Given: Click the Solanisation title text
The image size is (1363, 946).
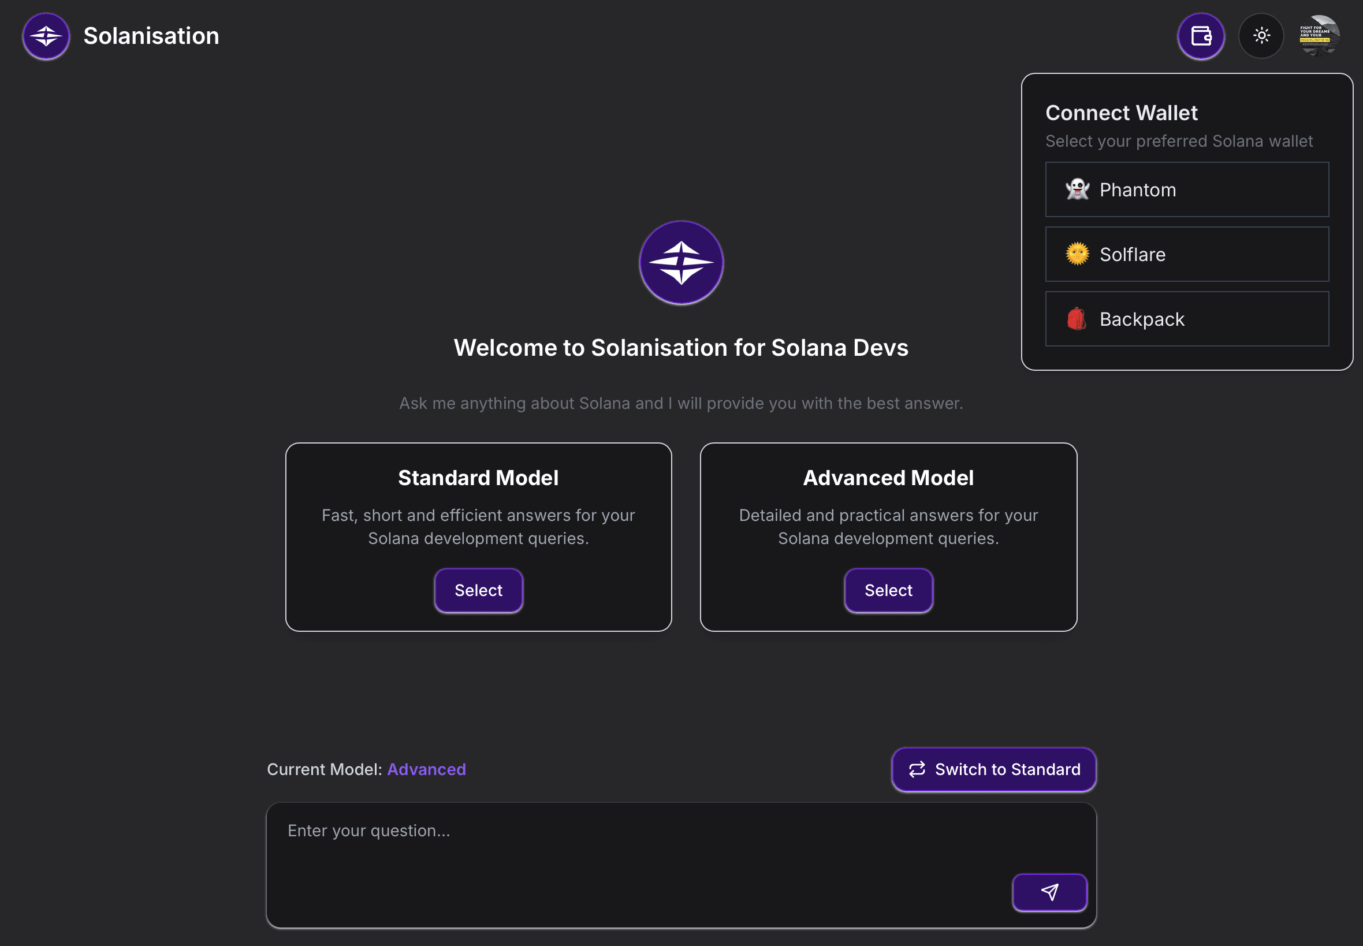Looking at the screenshot, I should click(151, 36).
